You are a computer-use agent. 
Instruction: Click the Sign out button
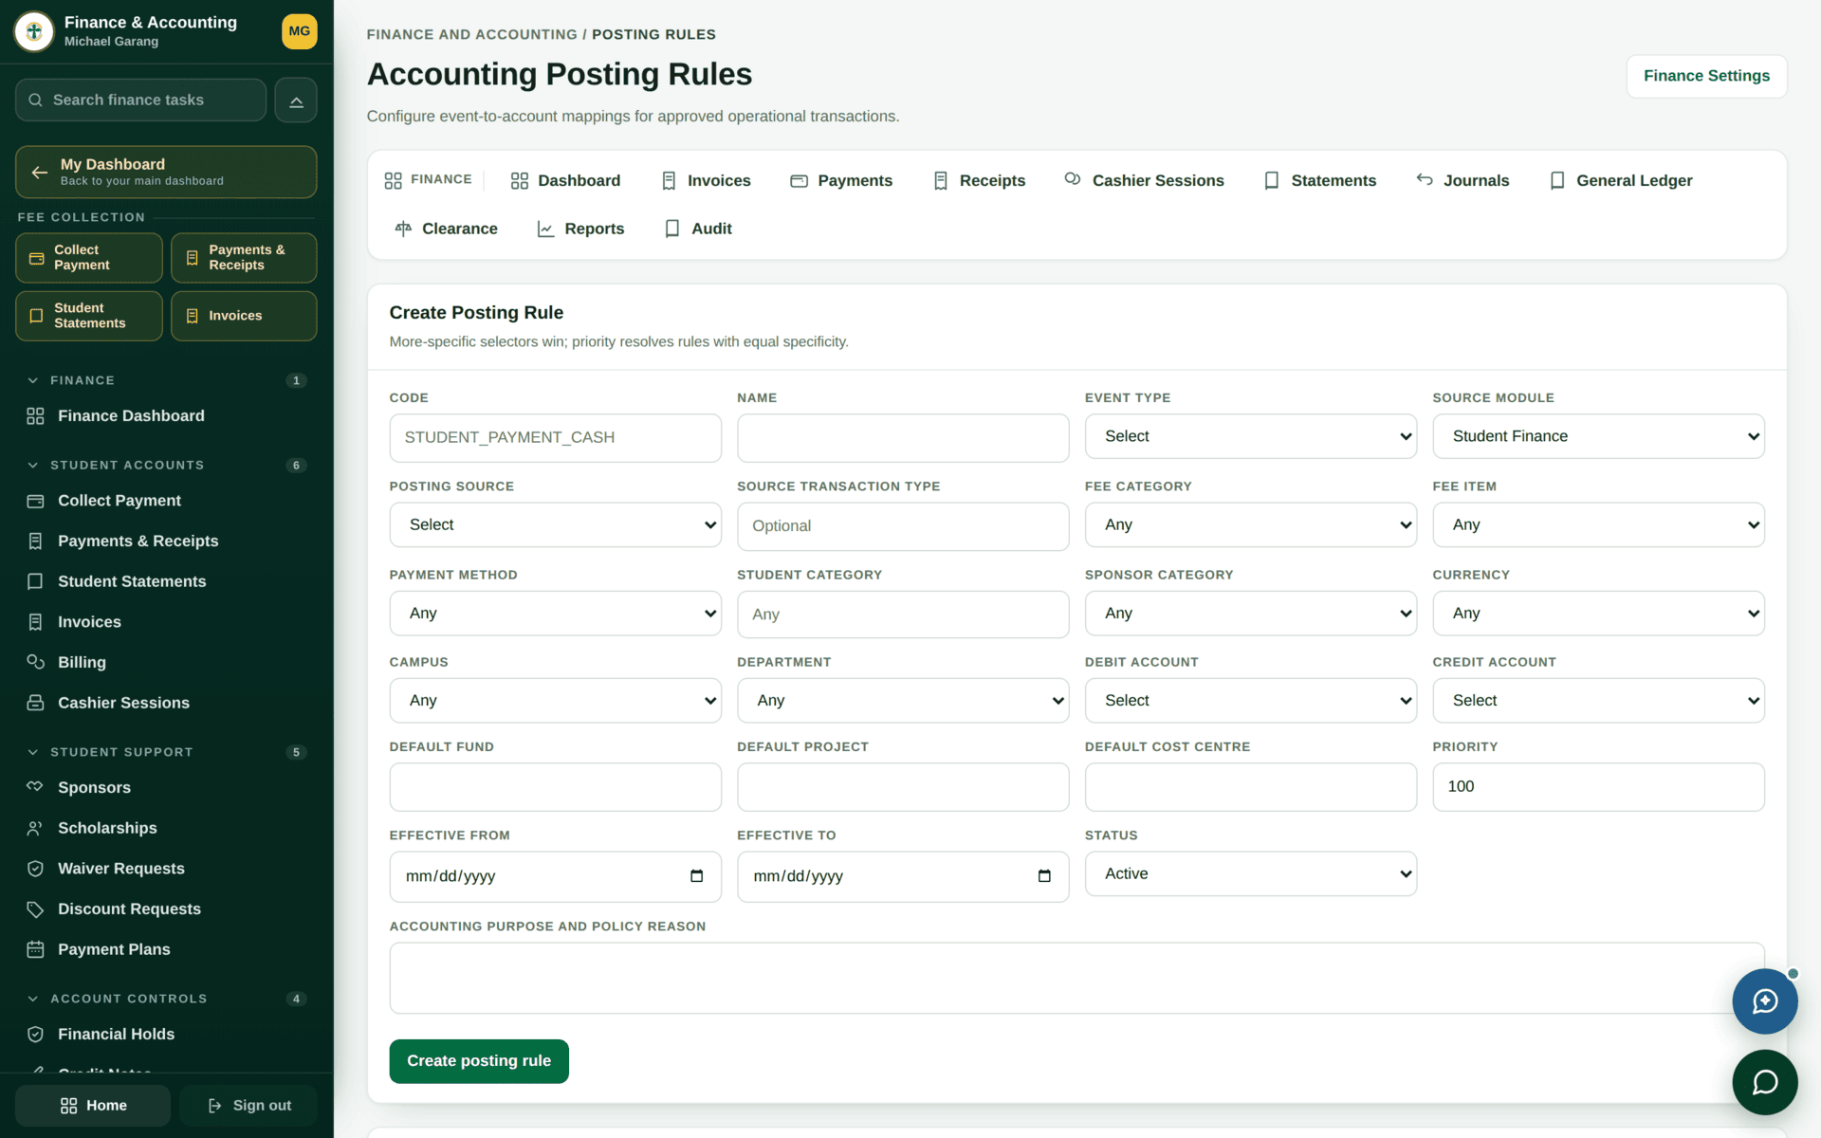click(x=248, y=1106)
